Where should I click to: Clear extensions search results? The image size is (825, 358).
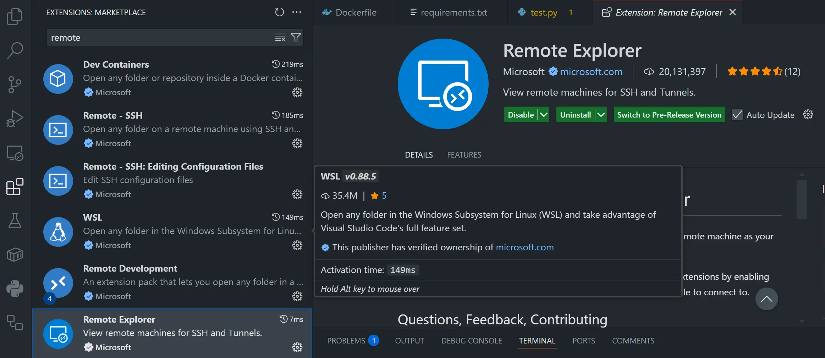click(x=280, y=37)
